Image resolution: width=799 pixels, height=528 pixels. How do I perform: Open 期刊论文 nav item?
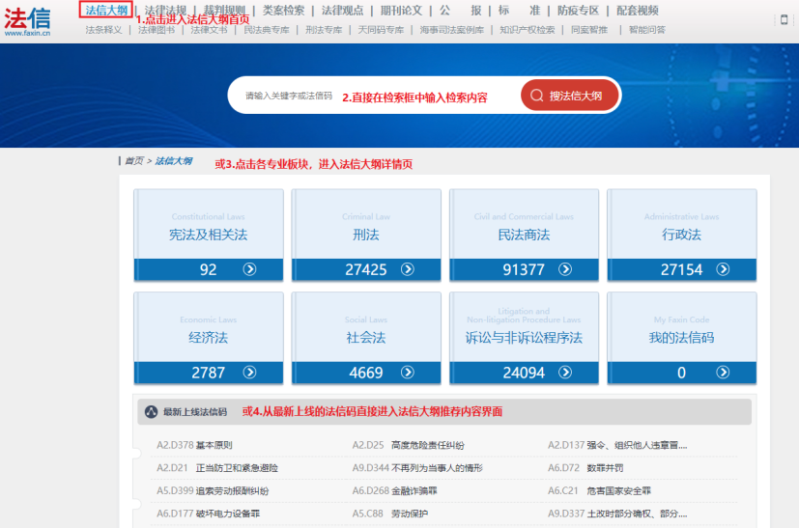402,11
